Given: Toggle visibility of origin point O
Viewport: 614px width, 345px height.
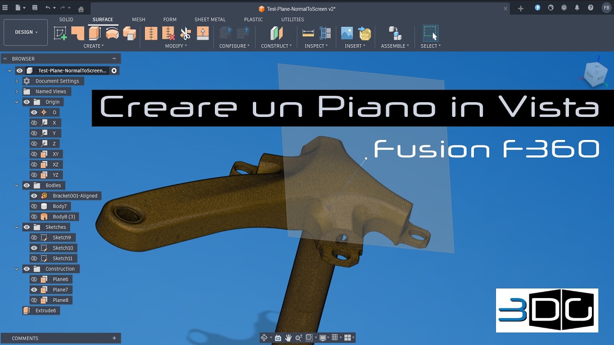Looking at the screenshot, I should point(34,112).
